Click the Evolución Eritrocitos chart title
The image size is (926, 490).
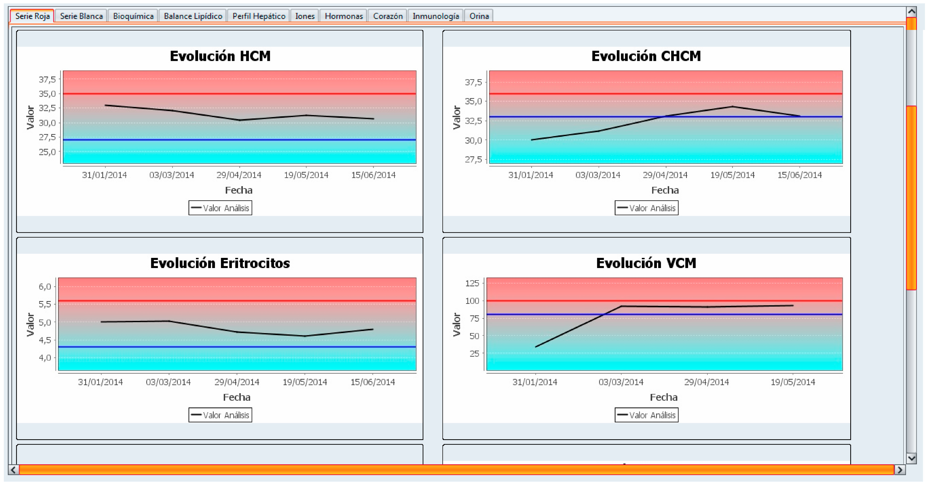(220, 263)
